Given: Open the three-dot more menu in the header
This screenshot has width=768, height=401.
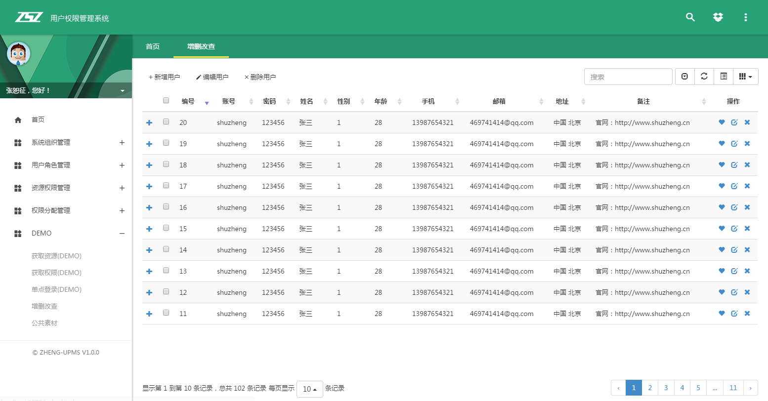Looking at the screenshot, I should [746, 17].
